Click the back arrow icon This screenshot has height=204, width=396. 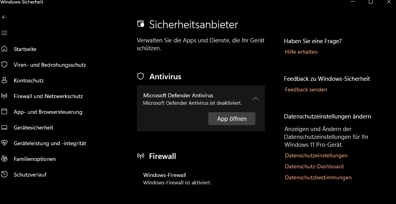pyautogui.click(x=4, y=17)
